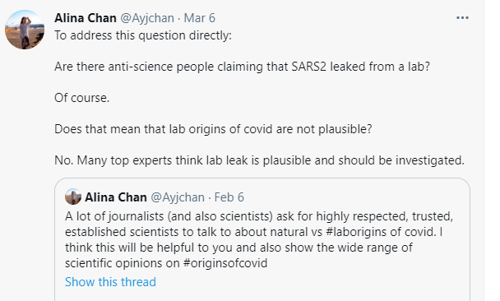
Task: Click the @Ayjchan handle on main tweet
Action: tap(147, 18)
